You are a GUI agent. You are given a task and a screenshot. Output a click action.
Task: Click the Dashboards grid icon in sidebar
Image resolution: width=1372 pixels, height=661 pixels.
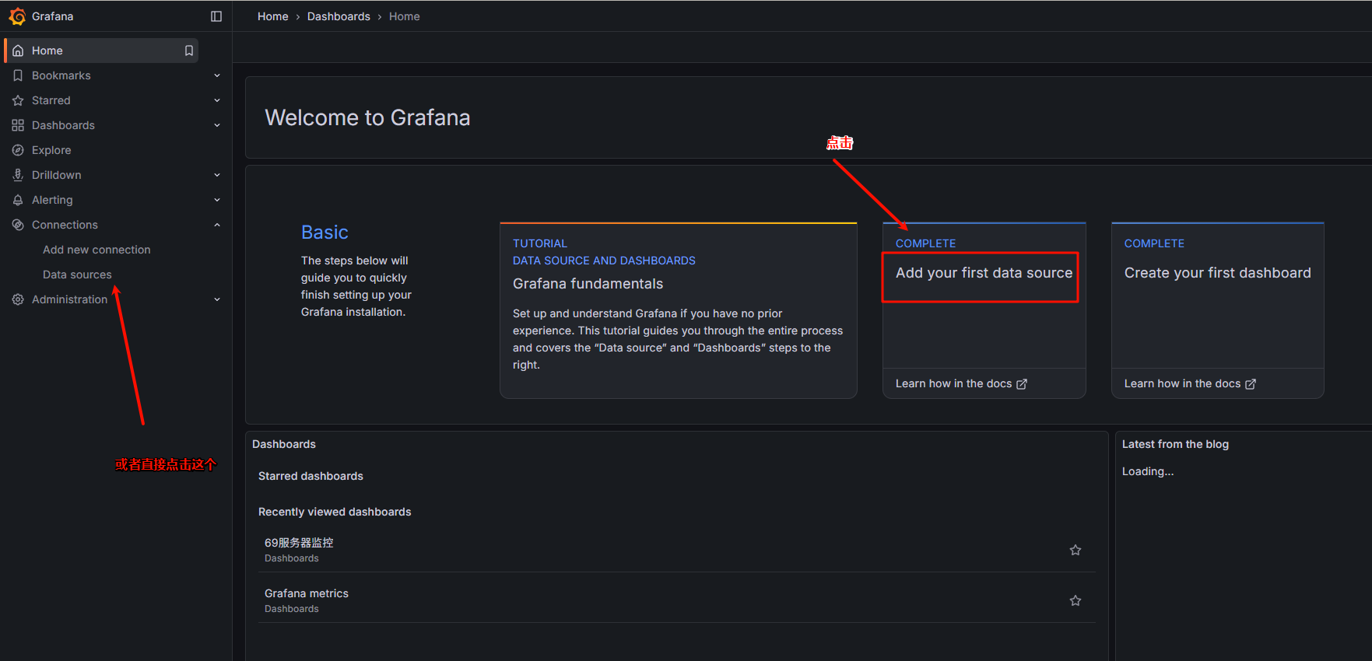coord(18,125)
